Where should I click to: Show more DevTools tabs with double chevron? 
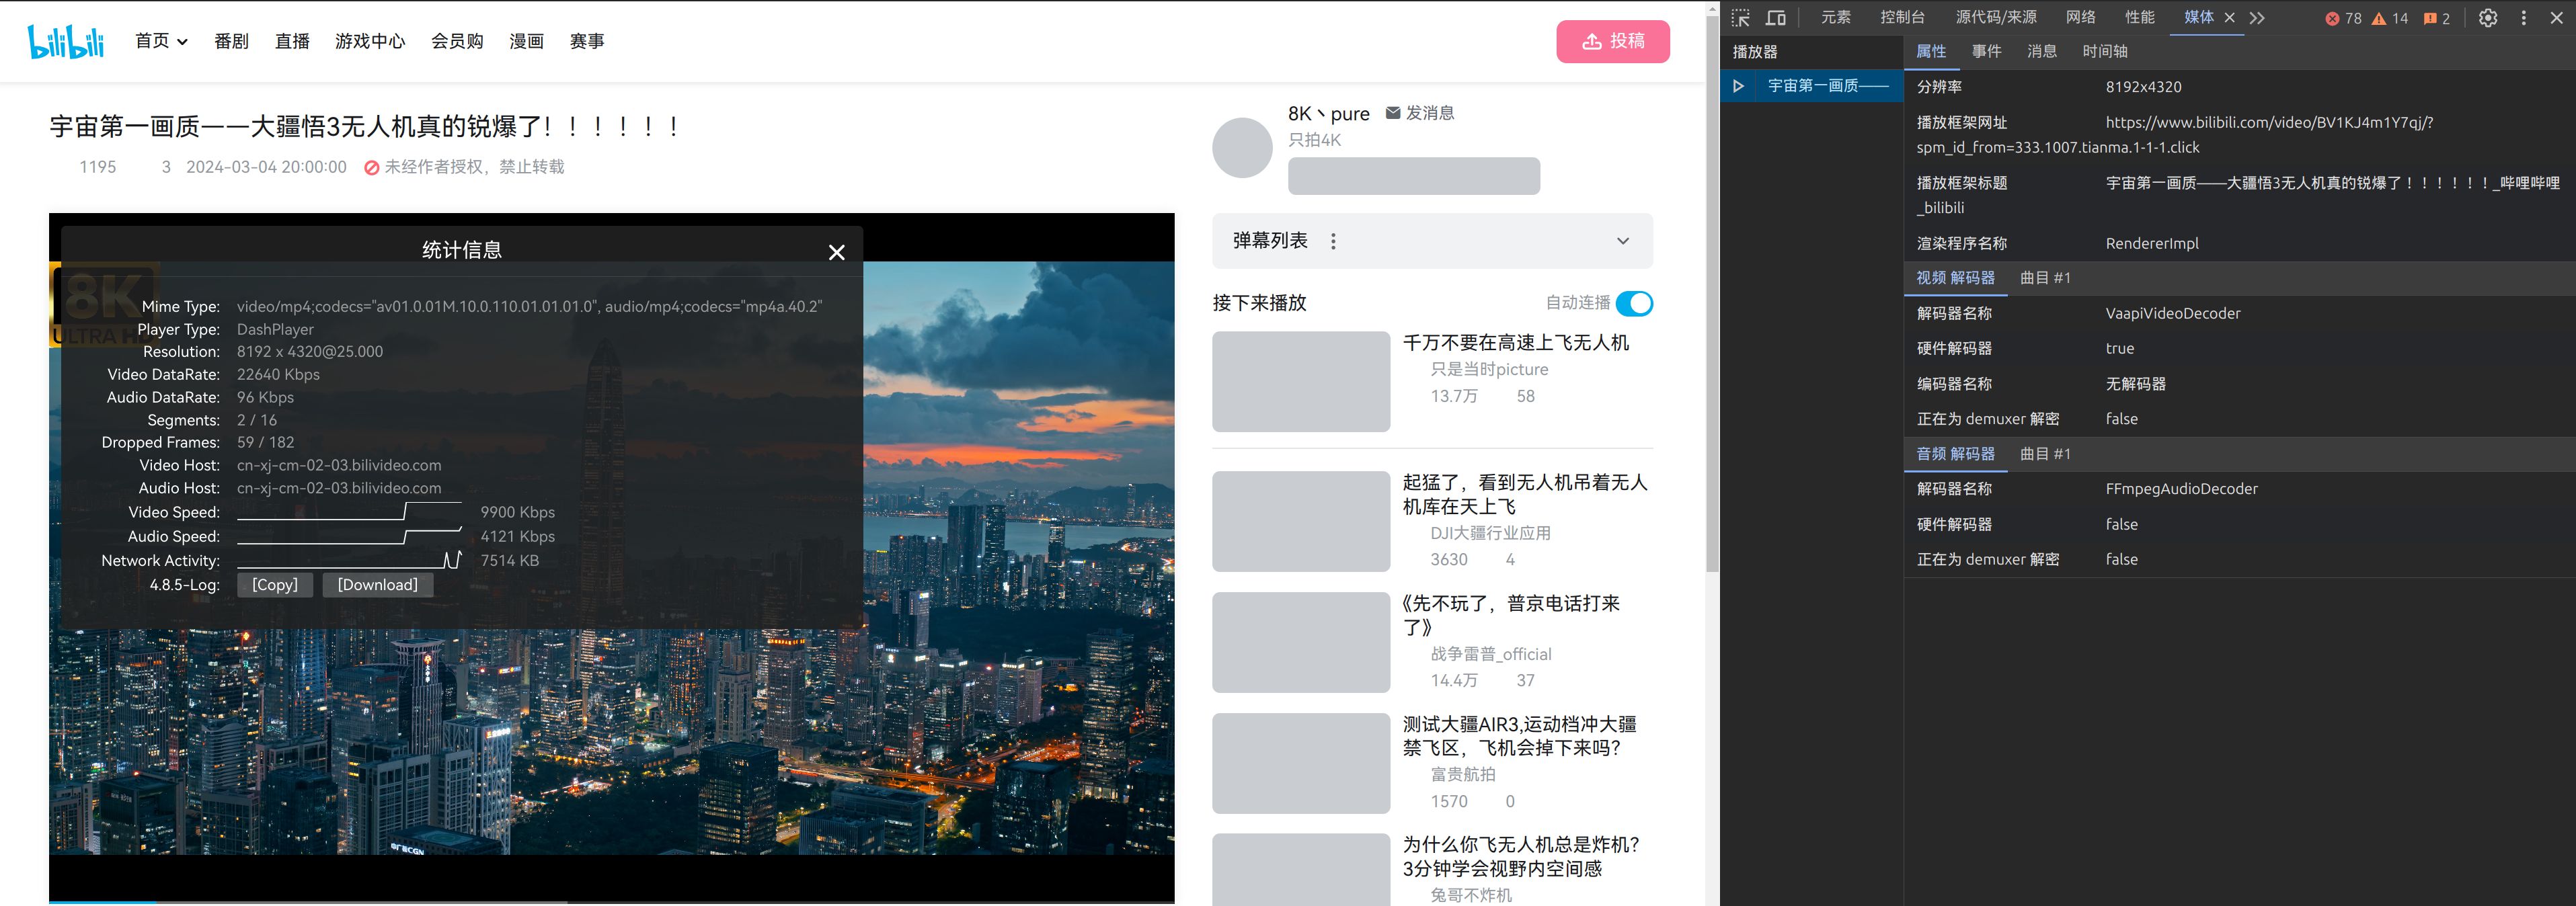click(2257, 18)
